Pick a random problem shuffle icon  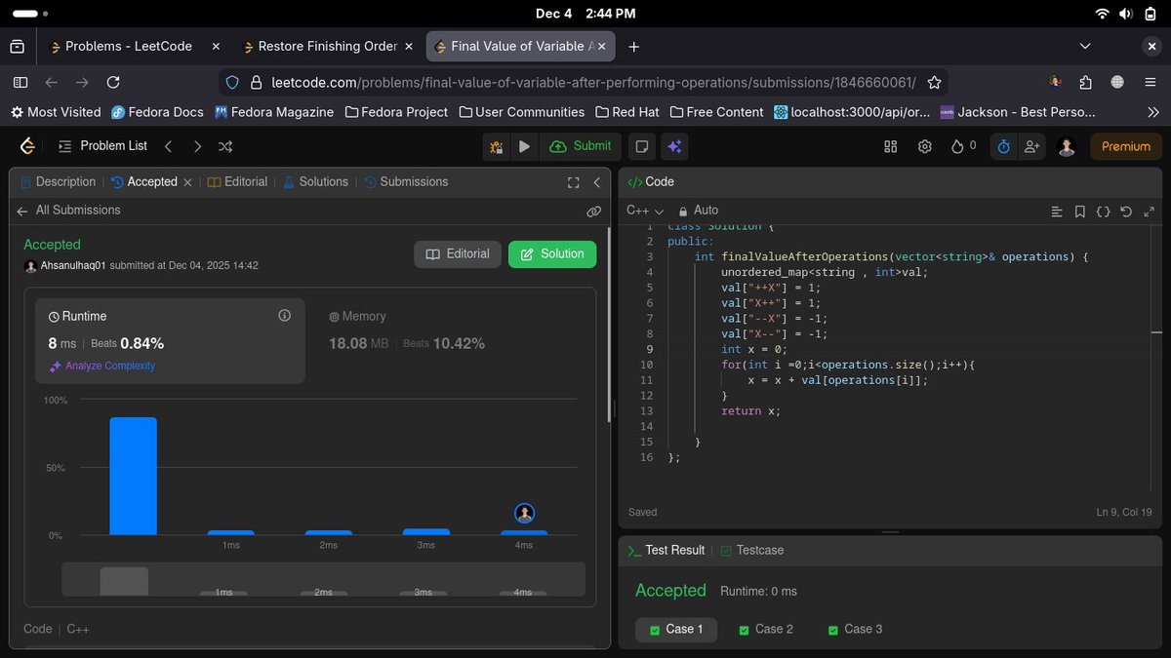pos(225,146)
